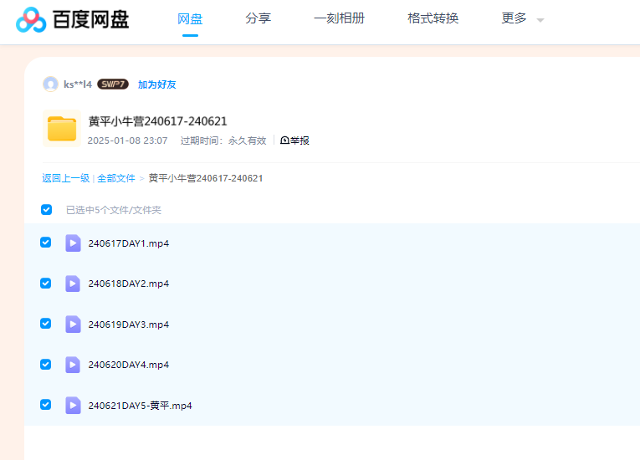This screenshot has height=460, width=640.
Task: Click the video icon for 240621DAY5-黄平.mp4
Action: click(73, 406)
